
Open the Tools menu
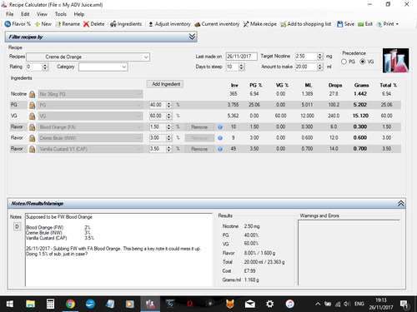click(60, 14)
